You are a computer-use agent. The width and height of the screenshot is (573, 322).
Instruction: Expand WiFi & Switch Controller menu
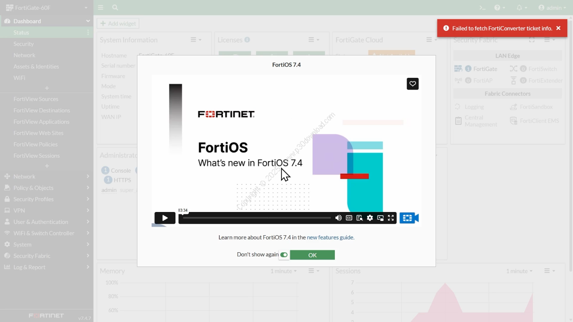(x=47, y=233)
